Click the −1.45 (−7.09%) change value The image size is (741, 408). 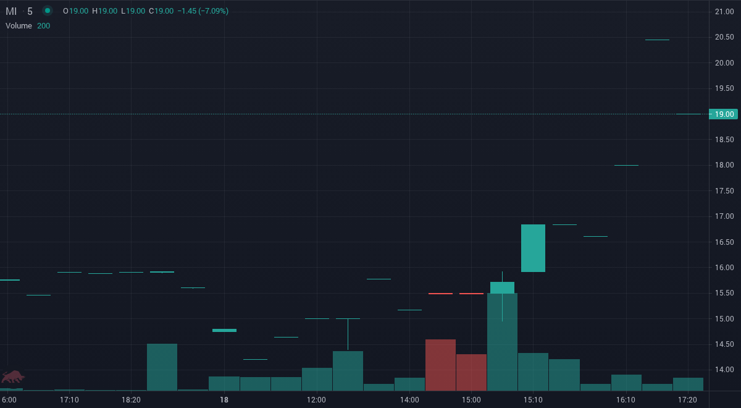(x=203, y=11)
